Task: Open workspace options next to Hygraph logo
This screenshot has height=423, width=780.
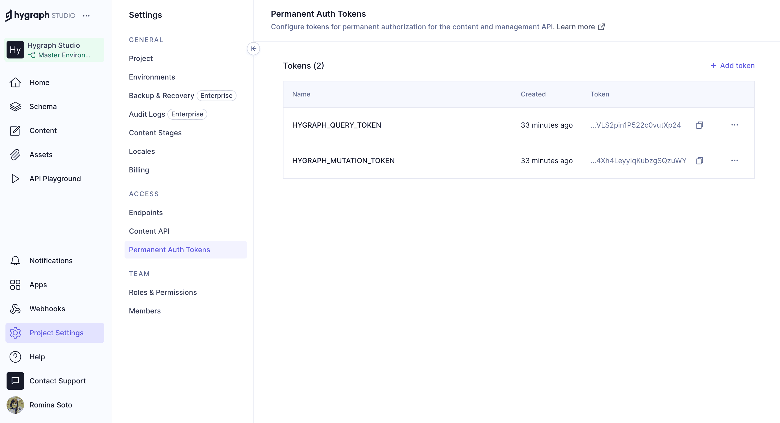Action: (86, 16)
